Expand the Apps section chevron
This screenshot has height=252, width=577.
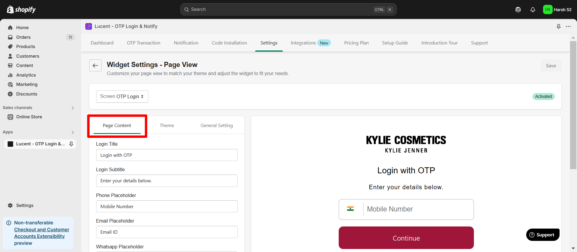(73, 132)
